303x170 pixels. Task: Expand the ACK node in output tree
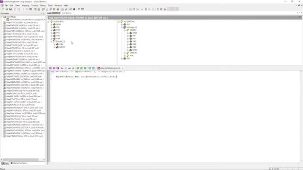pyautogui.click(x=125, y=56)
